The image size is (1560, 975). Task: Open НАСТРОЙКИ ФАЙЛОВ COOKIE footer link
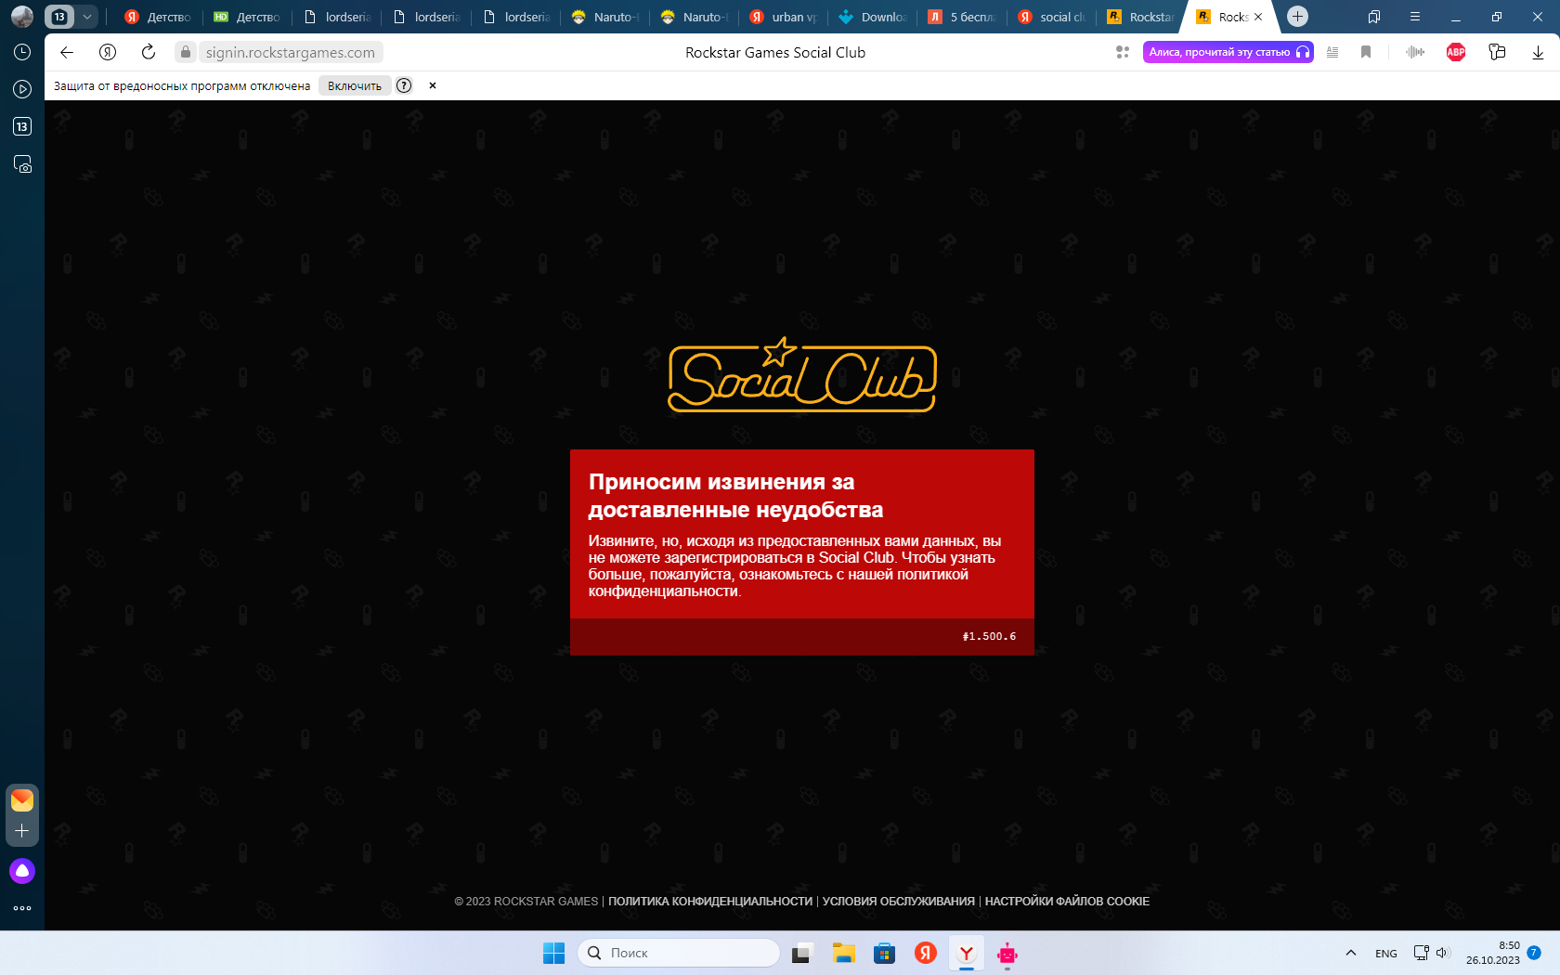[1067, 902]
